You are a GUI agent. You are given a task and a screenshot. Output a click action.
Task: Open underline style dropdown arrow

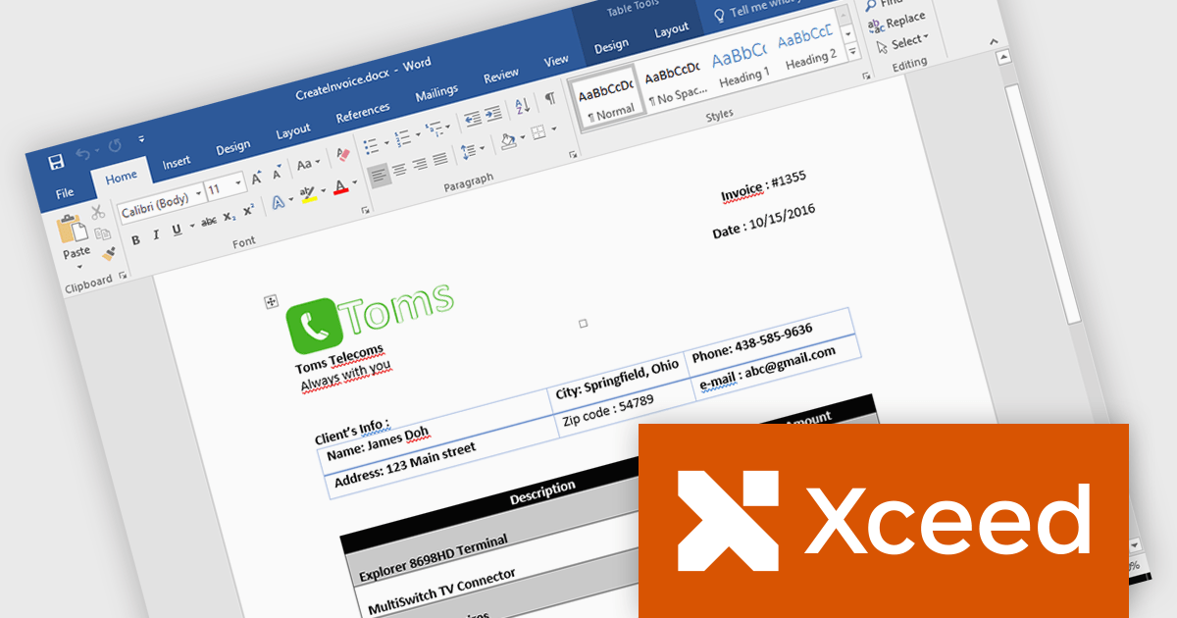coord(190,227)
